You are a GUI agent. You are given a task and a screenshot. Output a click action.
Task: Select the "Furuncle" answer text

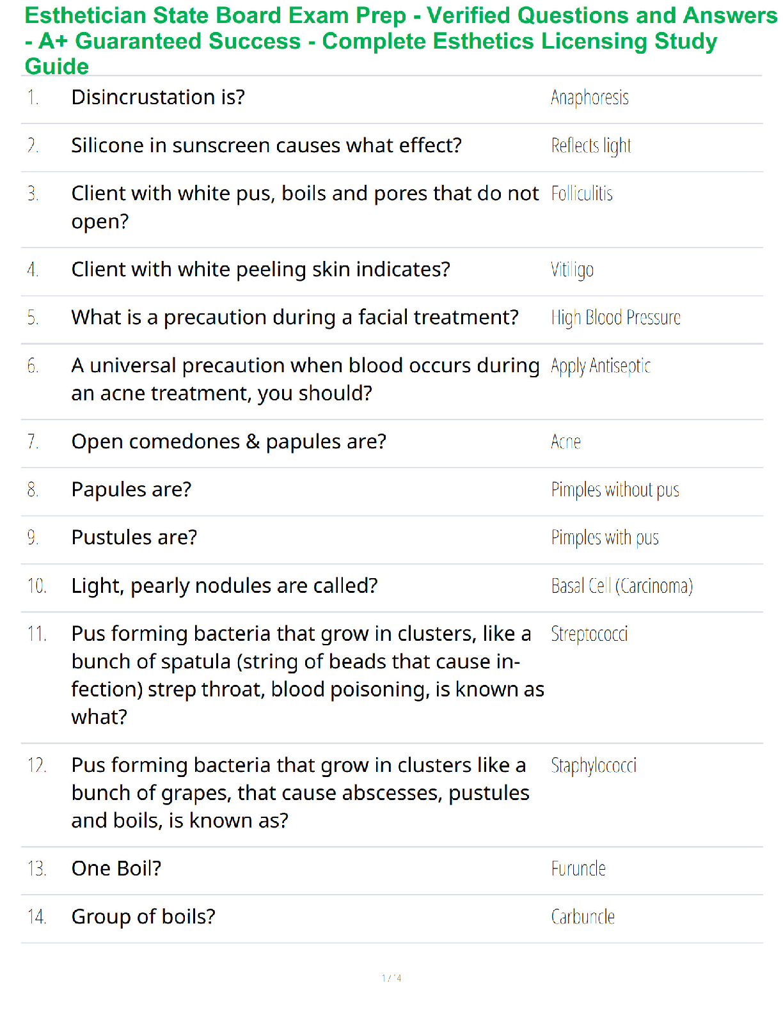[x=578, y=869]
